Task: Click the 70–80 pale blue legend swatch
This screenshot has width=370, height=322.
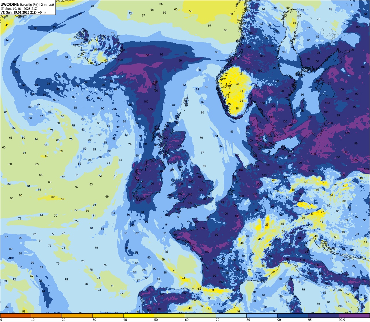Action: click(x=231, y=315)
